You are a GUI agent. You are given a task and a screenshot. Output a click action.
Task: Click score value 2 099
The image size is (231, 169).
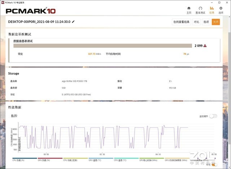[199, 45]
